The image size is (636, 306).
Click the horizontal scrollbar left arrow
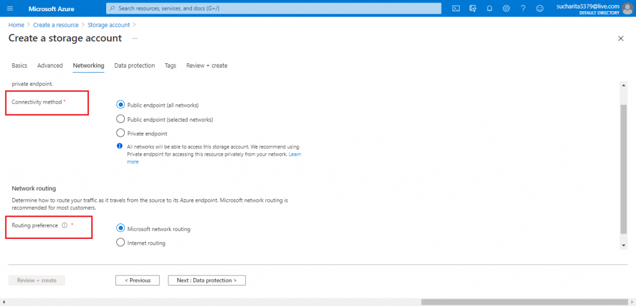click(3, 302)
